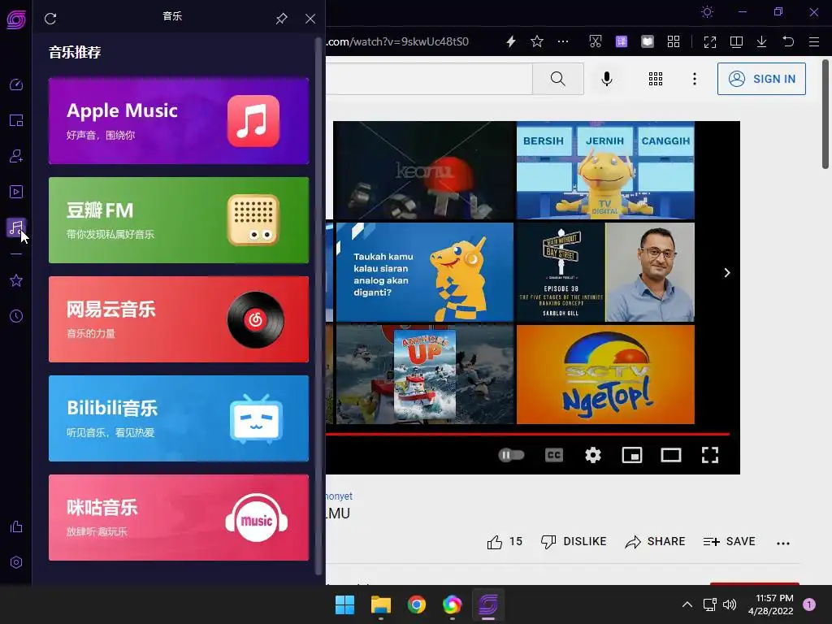This screenshot has width=832, height=624.
Task: Open the video player settings gear
Action: point(592,455)
